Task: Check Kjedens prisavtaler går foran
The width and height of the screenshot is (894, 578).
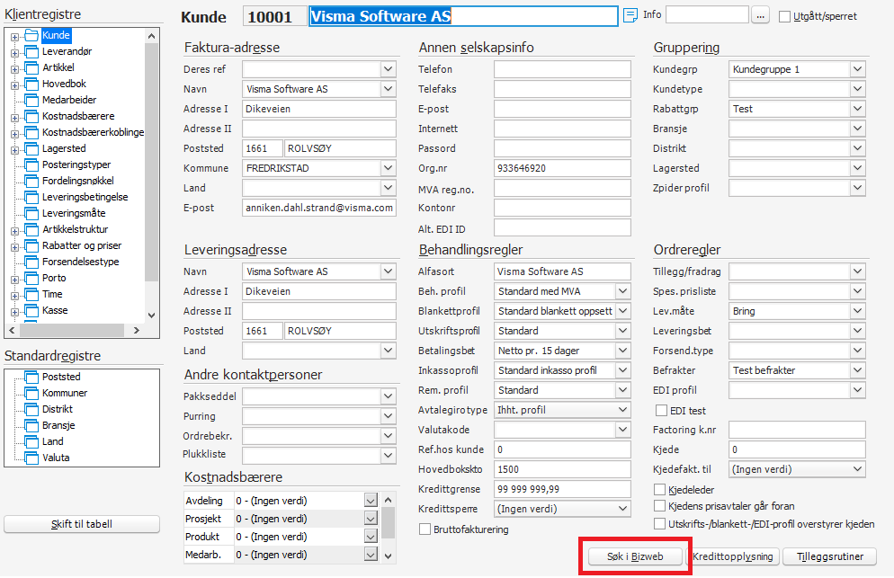Action: click(659, 506)
